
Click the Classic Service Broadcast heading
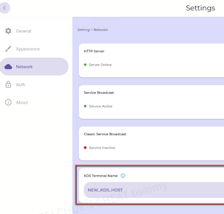(105, 134)
